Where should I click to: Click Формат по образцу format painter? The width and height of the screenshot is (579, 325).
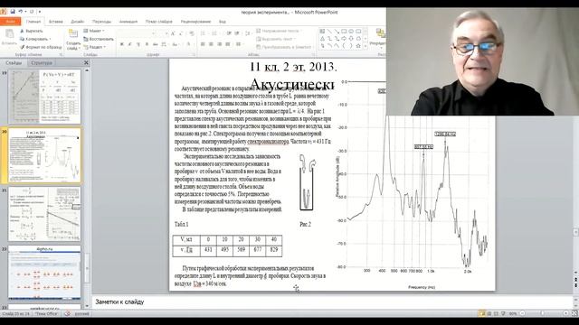[x=41, y=47]
